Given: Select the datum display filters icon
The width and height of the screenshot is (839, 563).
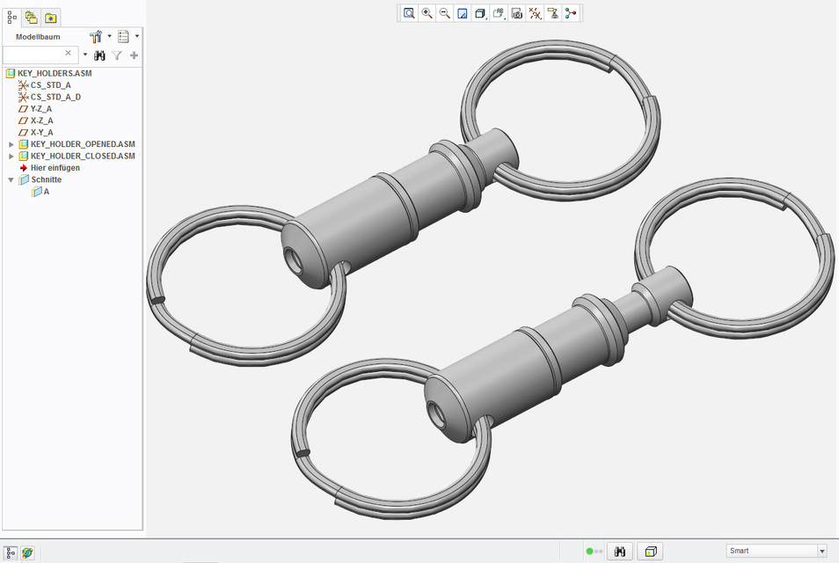Looking at the screenshot, I should click(535, 13).
